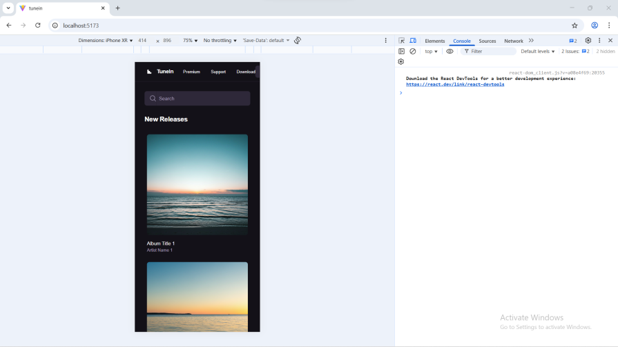Open the No throttling dropdown
618x347 pixels.
(x=220, y=41)
